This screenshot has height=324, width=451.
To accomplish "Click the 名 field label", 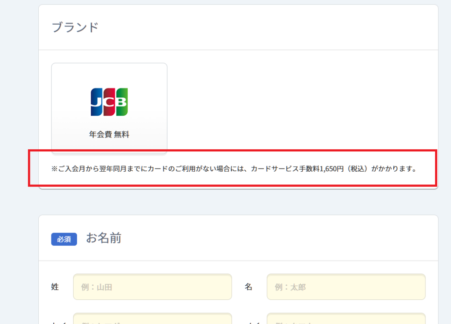I will pyautogui.click(x=249, y=287).
